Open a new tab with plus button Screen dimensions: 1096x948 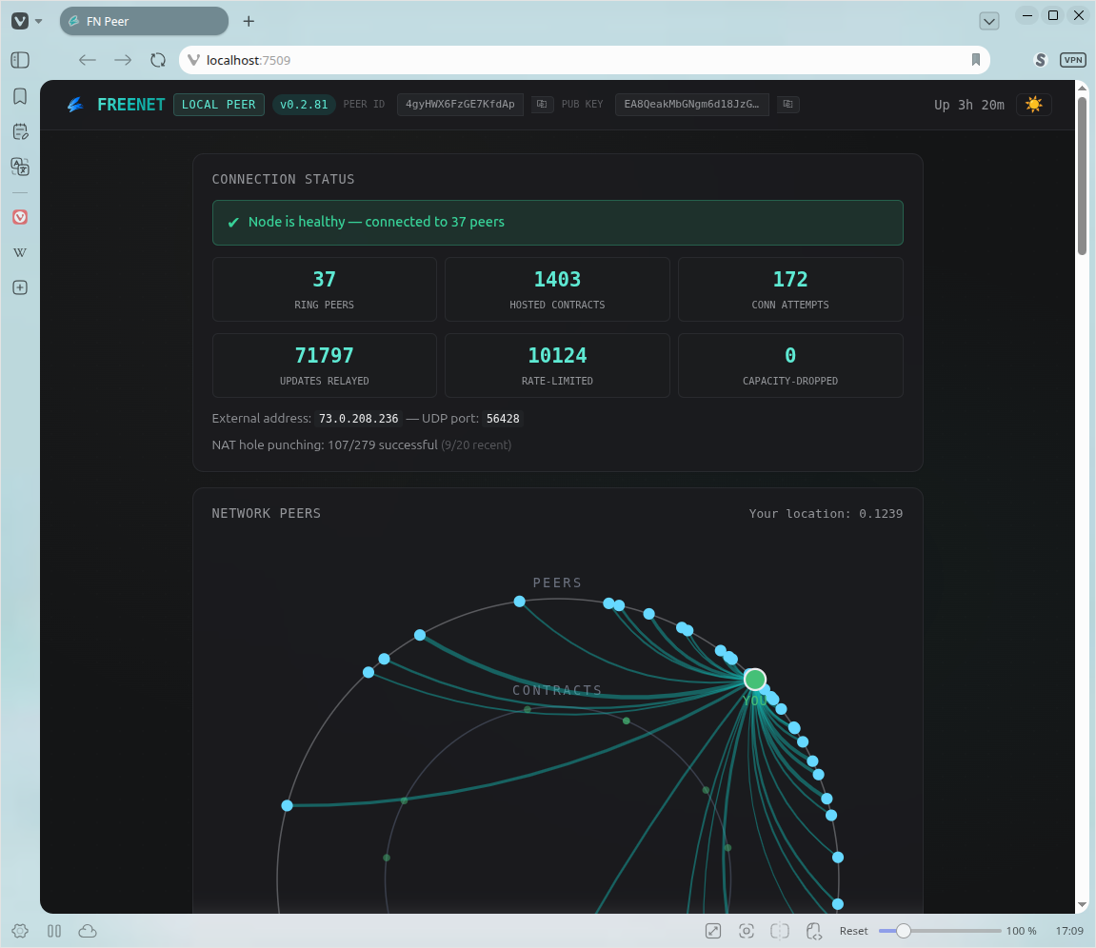click(x=249, y=21)
